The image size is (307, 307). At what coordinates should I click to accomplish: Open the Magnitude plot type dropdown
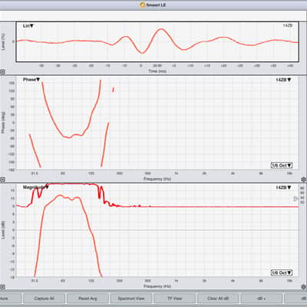click(36, 187)
